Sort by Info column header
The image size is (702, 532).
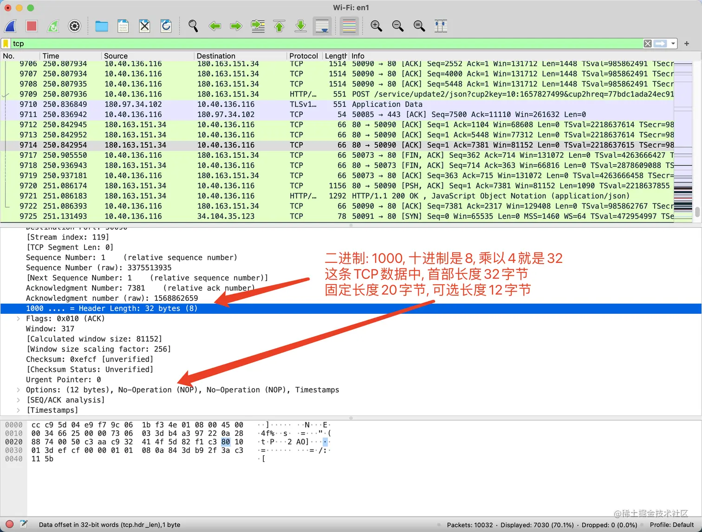click(x=511, y=56)
